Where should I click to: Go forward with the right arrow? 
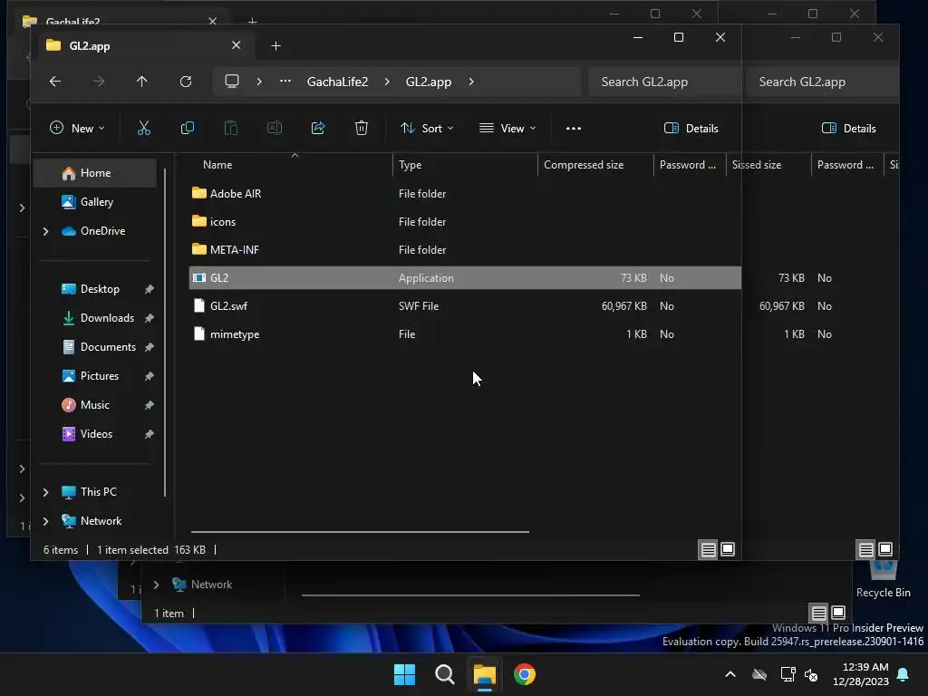99,82
